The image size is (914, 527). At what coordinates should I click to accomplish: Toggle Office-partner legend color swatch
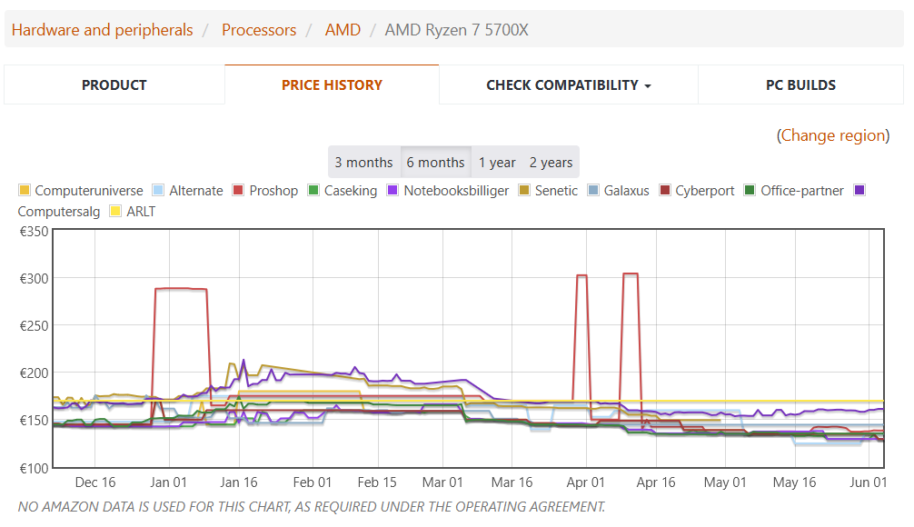point(750,190)
